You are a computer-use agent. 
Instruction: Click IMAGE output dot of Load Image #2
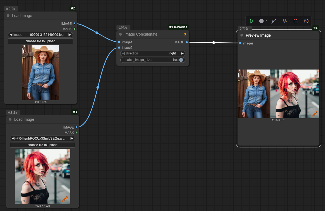tap(75, 24)
